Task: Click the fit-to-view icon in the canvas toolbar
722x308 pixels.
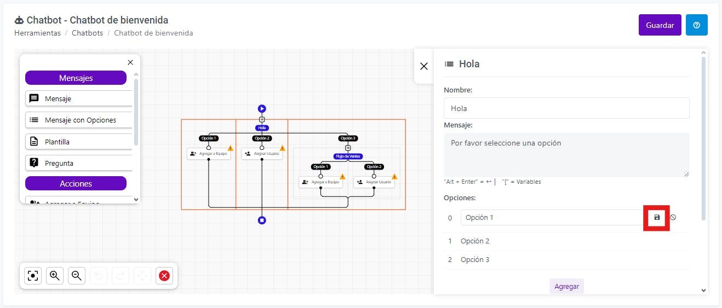Action: pyautogui.click(x=33, y=276)
